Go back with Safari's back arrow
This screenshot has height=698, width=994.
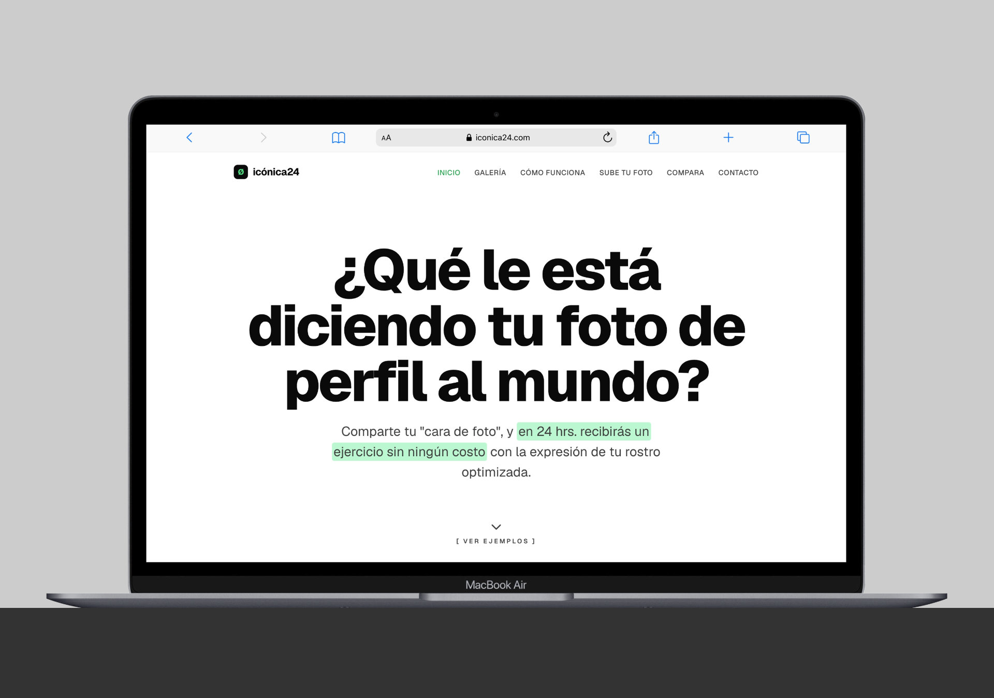tap(189, 137)
